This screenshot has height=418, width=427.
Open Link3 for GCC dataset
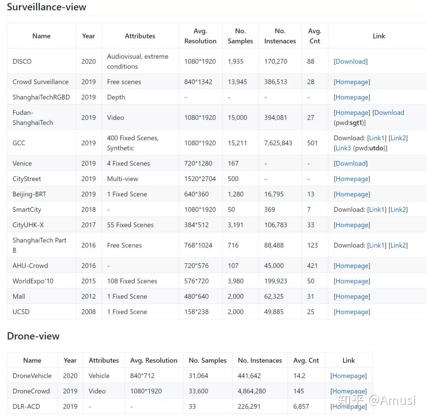coord(342,148)
